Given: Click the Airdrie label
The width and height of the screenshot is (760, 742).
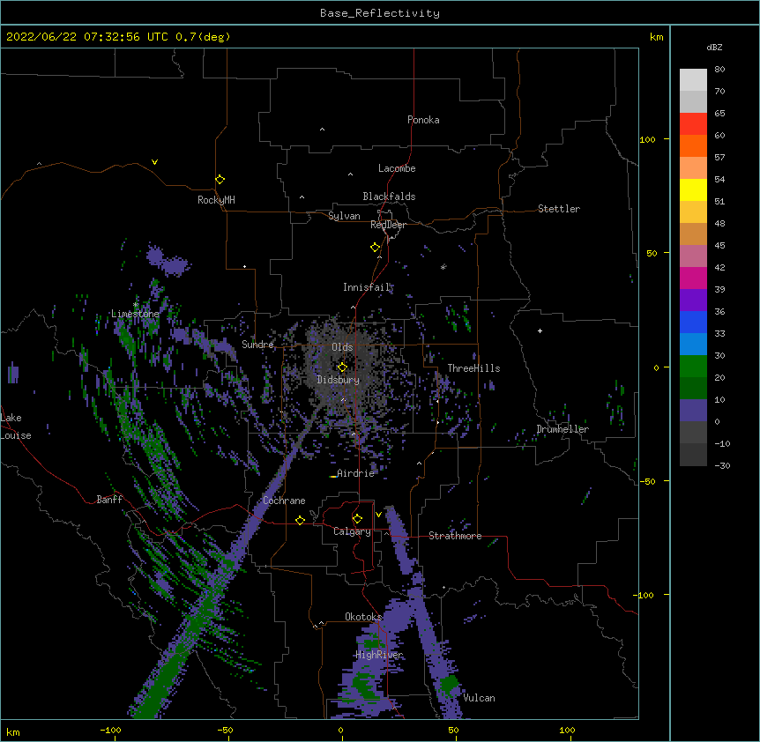Looking at the screenshot, I should click(356, 473).
